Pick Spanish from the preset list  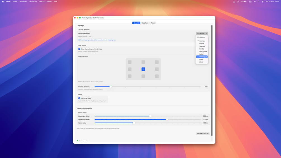click(x=202, y=46)
